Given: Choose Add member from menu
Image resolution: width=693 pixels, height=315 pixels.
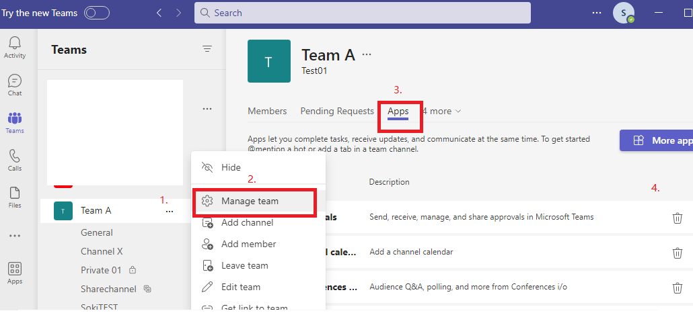Looking at the screenshot, I should click(258, 244).
